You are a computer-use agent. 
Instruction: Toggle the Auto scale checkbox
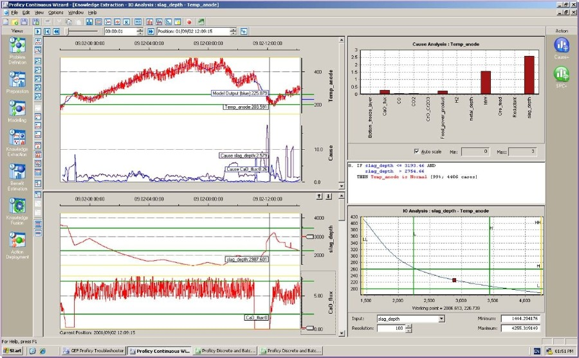417,150
